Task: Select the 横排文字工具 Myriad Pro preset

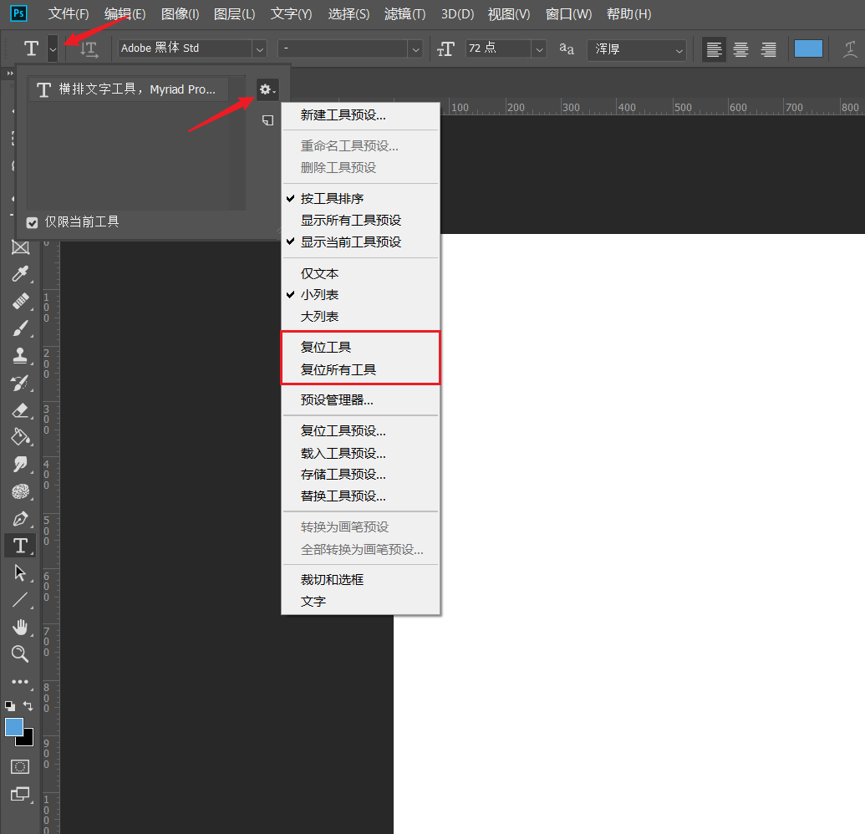Action: 129,89
